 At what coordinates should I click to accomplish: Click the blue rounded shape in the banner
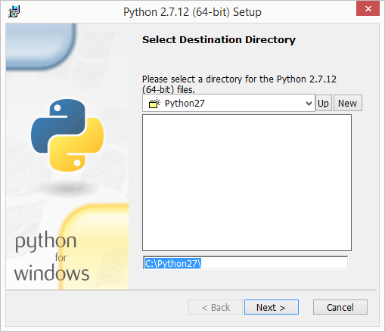(x=40, y=46)
